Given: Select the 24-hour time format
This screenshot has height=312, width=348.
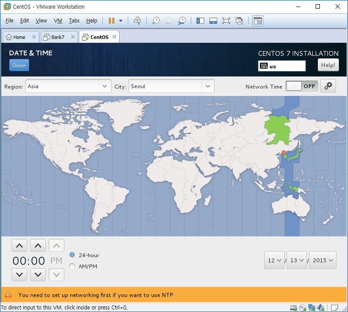Looking at the screenshot, I should pos(72,255).
